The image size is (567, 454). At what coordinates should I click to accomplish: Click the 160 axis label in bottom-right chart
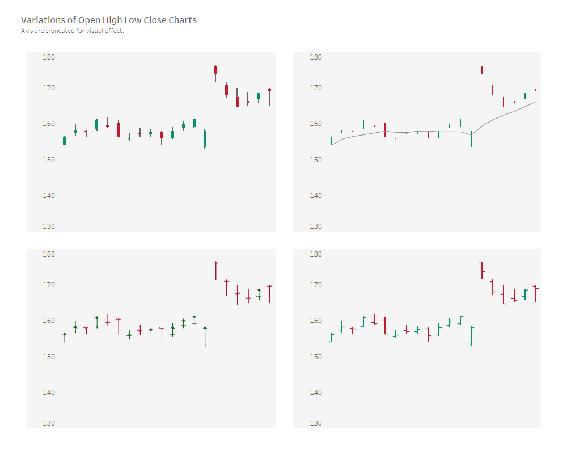pos(315,321)
